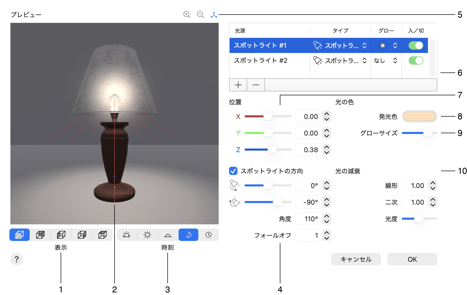Click the タイプ column header
This screenshot has width=467, height=295.
340,31
